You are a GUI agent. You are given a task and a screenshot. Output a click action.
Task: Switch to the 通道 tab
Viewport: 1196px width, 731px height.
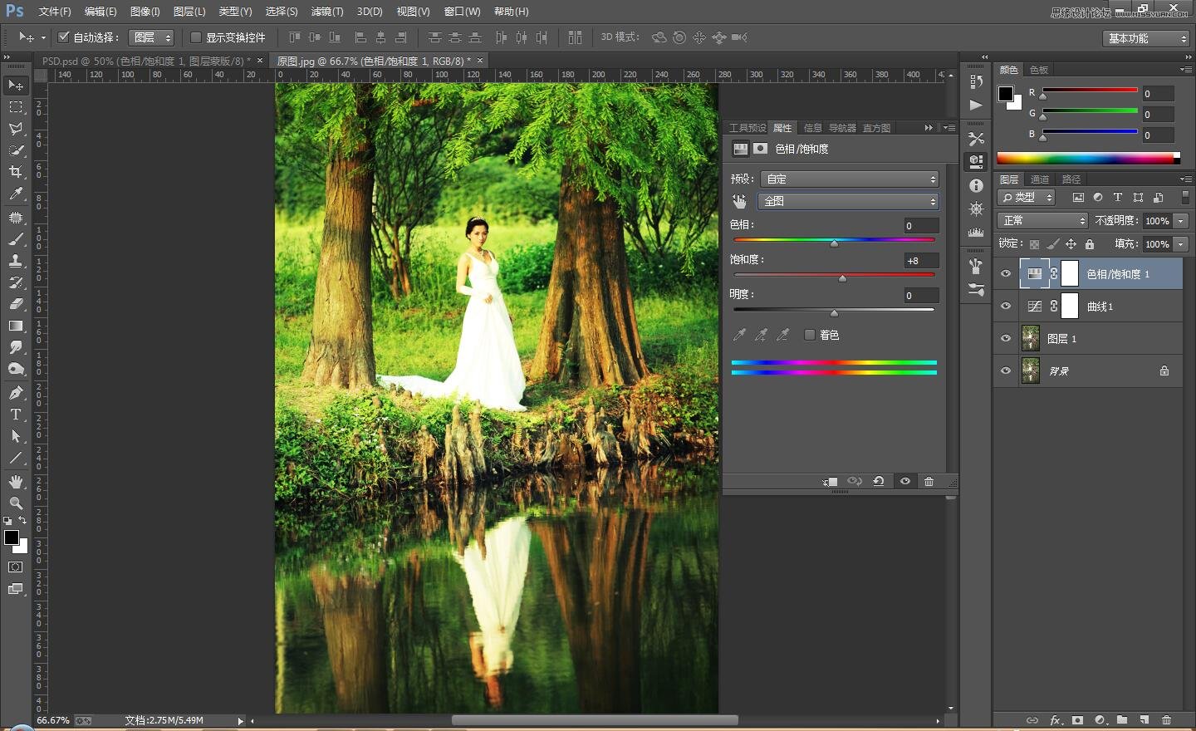click(1040, 179)
